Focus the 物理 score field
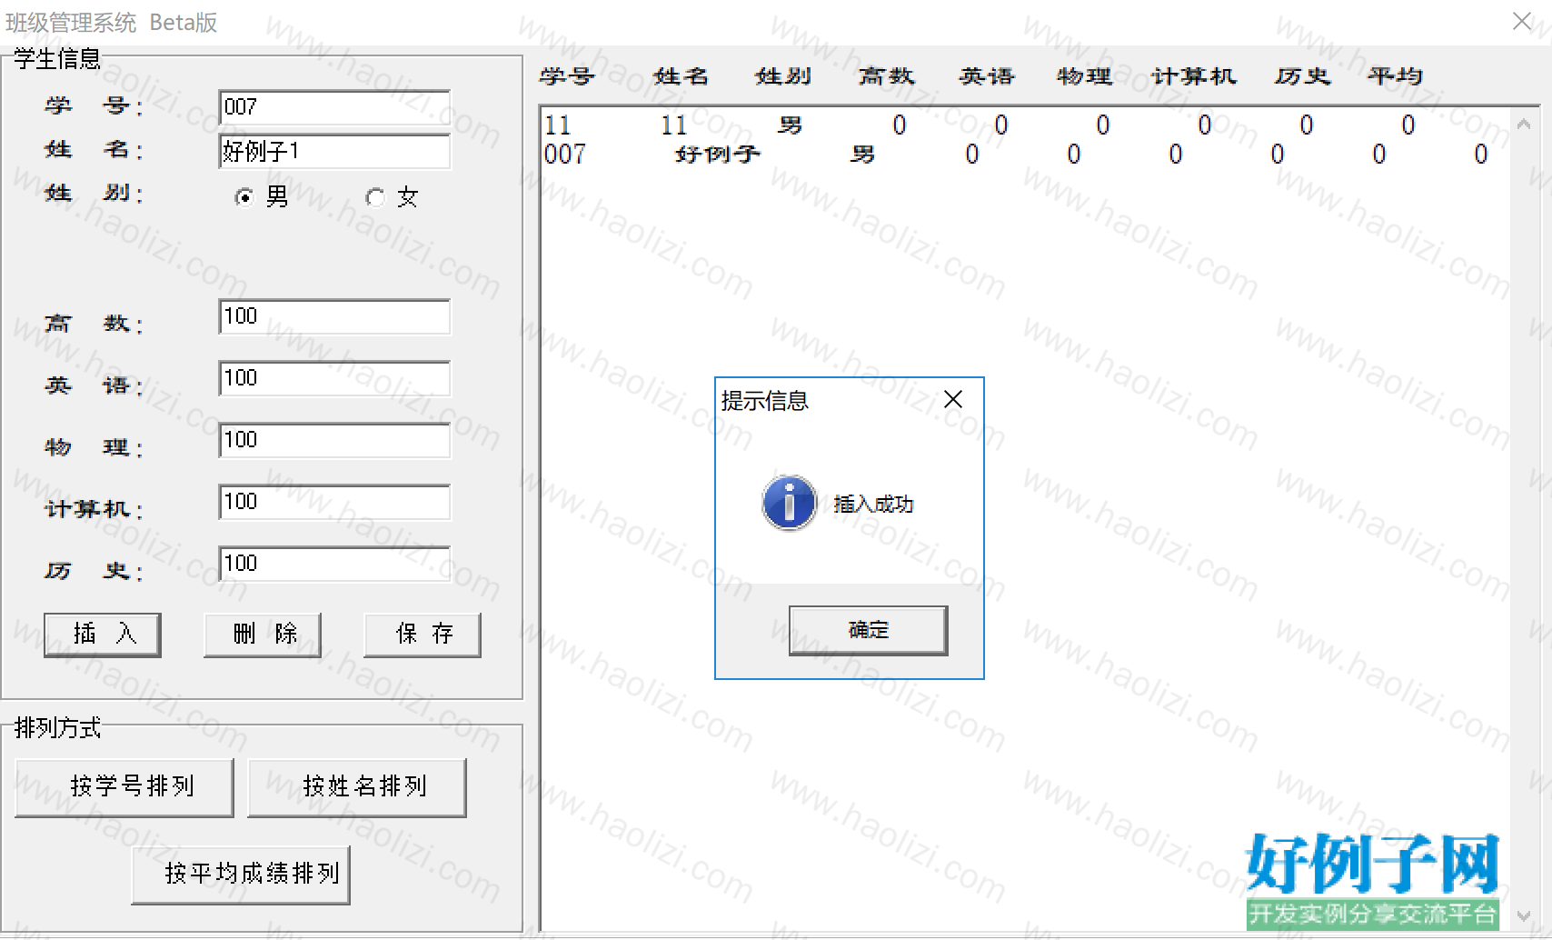 coord(334,440)
